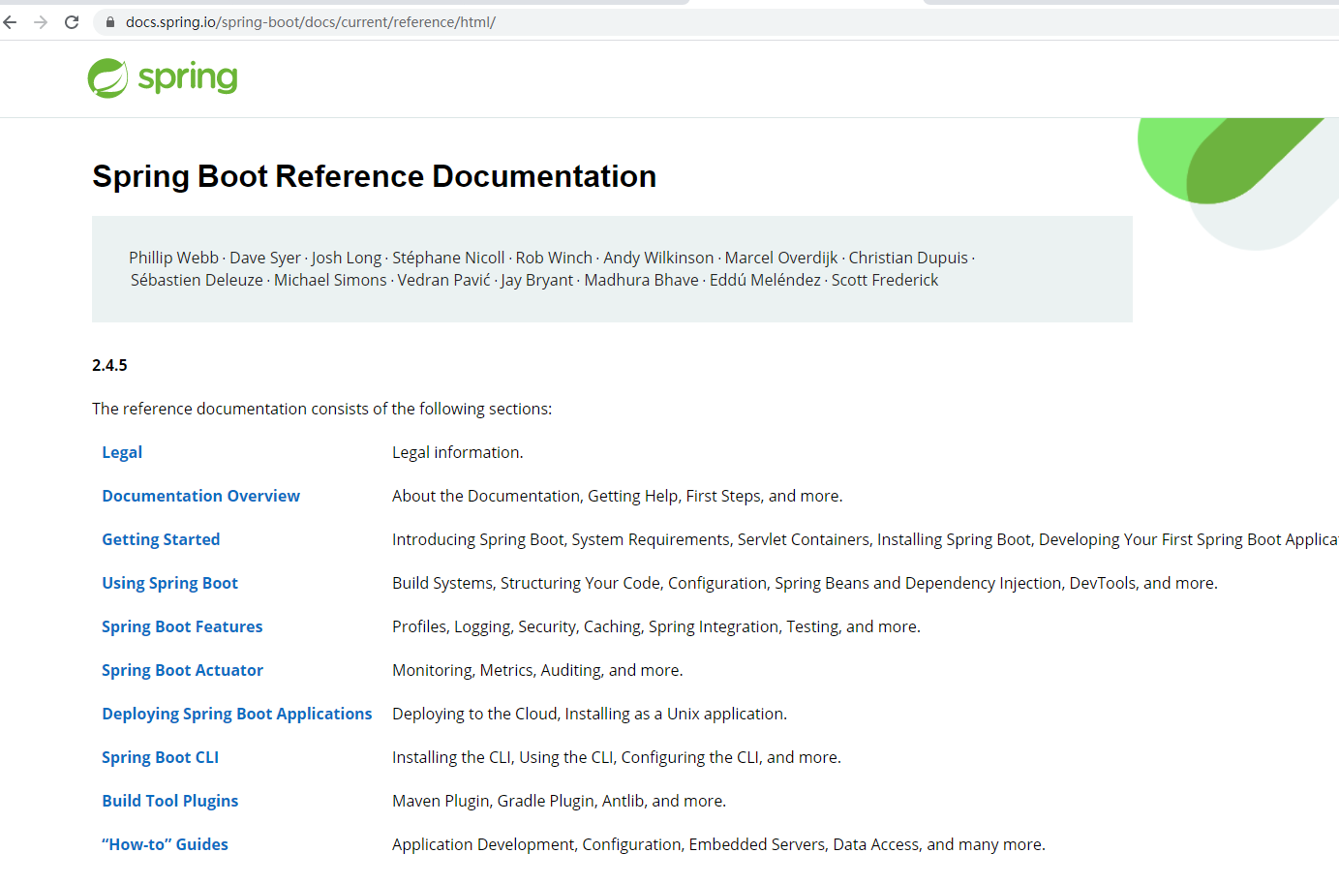Click author name Josh Long
This screenshot has width=1339, height=884.
point(347,258)
